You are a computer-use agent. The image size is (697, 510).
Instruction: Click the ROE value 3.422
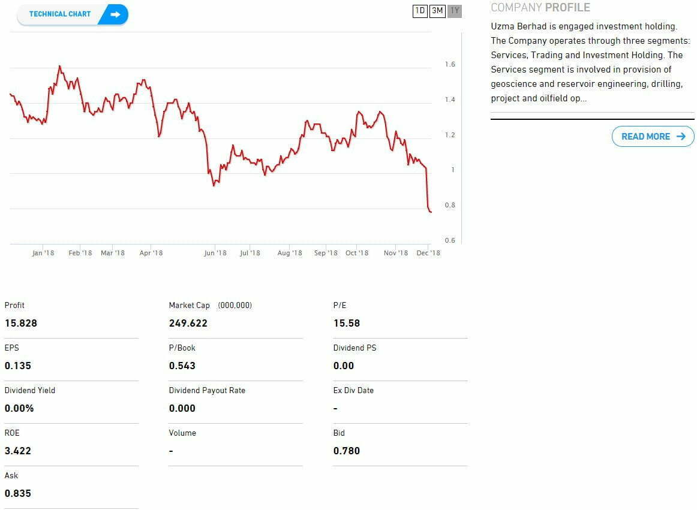pos(18,451)
